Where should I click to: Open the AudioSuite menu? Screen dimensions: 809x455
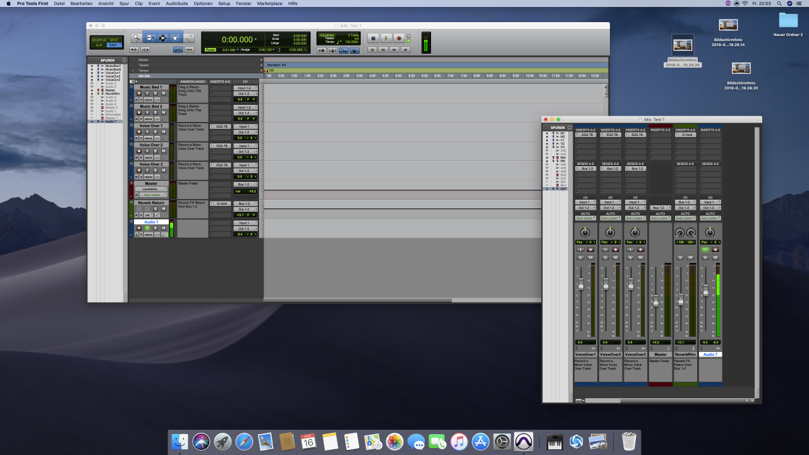click(177, 3)
